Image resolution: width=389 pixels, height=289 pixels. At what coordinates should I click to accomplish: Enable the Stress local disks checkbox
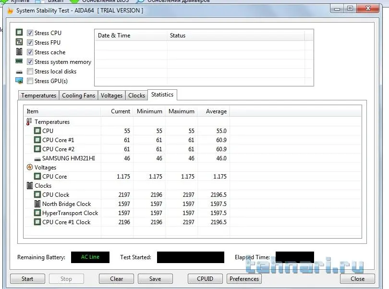[x=30, y=72]
